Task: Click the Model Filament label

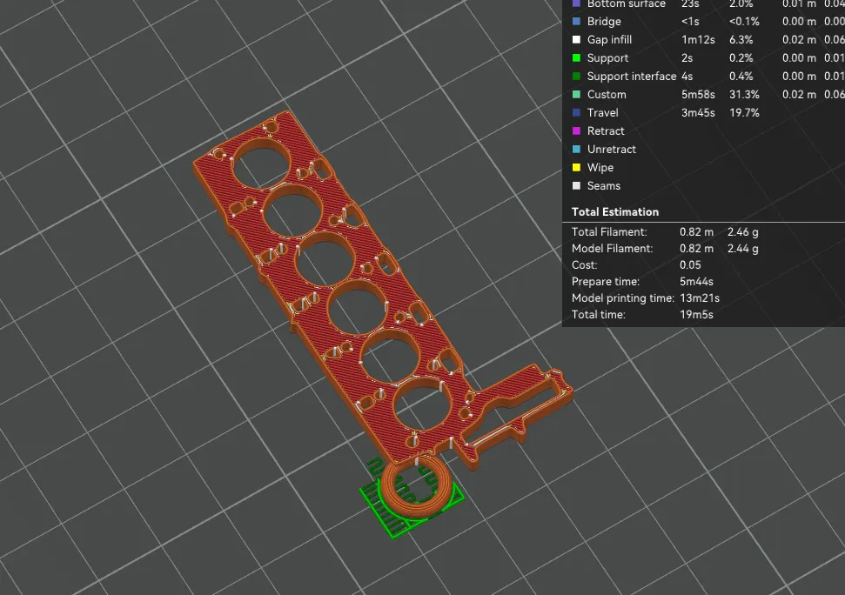Action: [612, 249]
